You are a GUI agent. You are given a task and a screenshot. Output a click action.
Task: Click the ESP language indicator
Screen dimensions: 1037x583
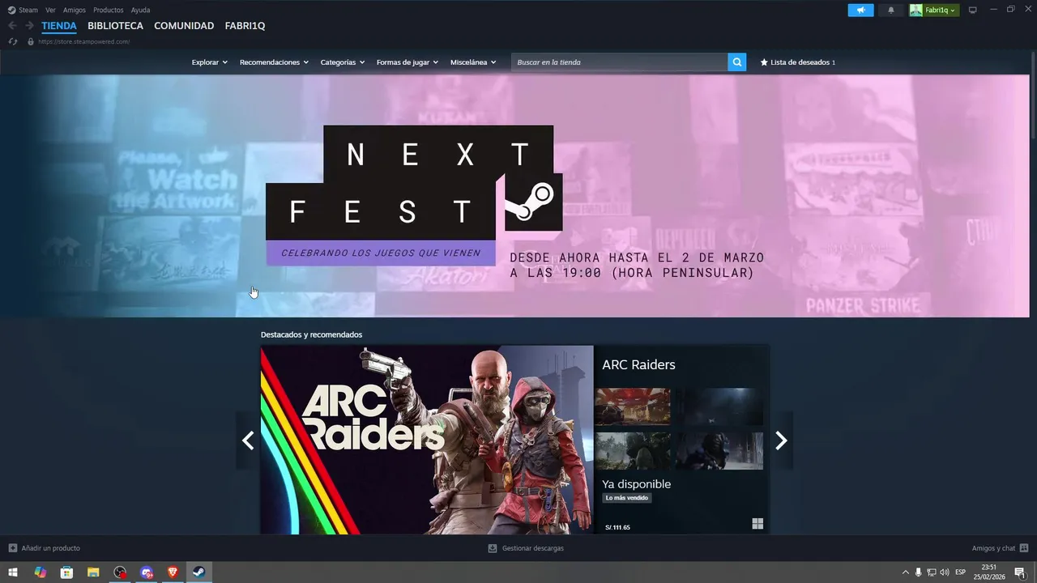tap(961, 572)
